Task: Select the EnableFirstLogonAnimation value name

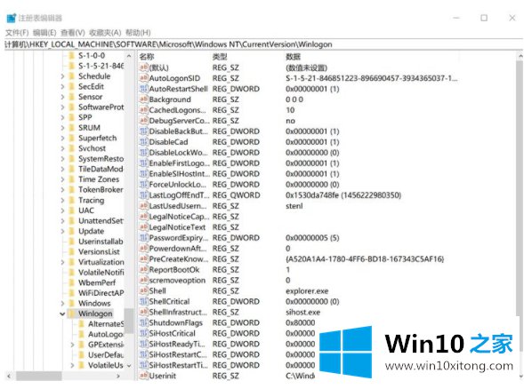Action: [x=180, y=163]
